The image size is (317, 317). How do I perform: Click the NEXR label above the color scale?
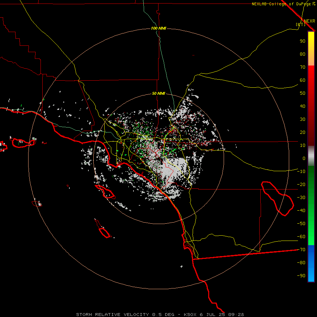tap(310, 21)
